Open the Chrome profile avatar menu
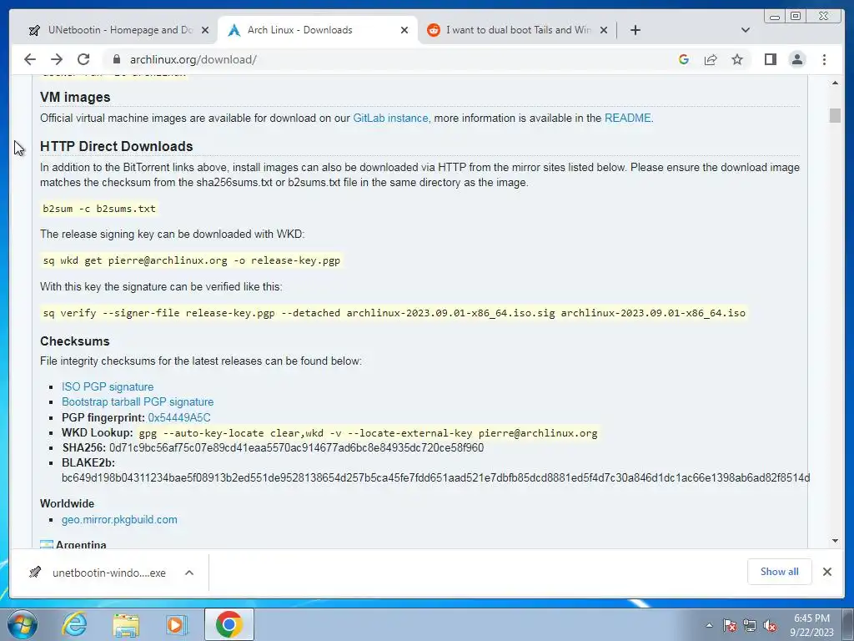Viewport: 854px width, 641px height. point(796,59)
